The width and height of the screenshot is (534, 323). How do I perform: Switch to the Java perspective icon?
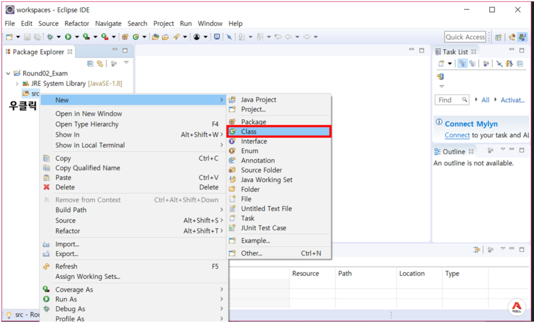[522, 37]
